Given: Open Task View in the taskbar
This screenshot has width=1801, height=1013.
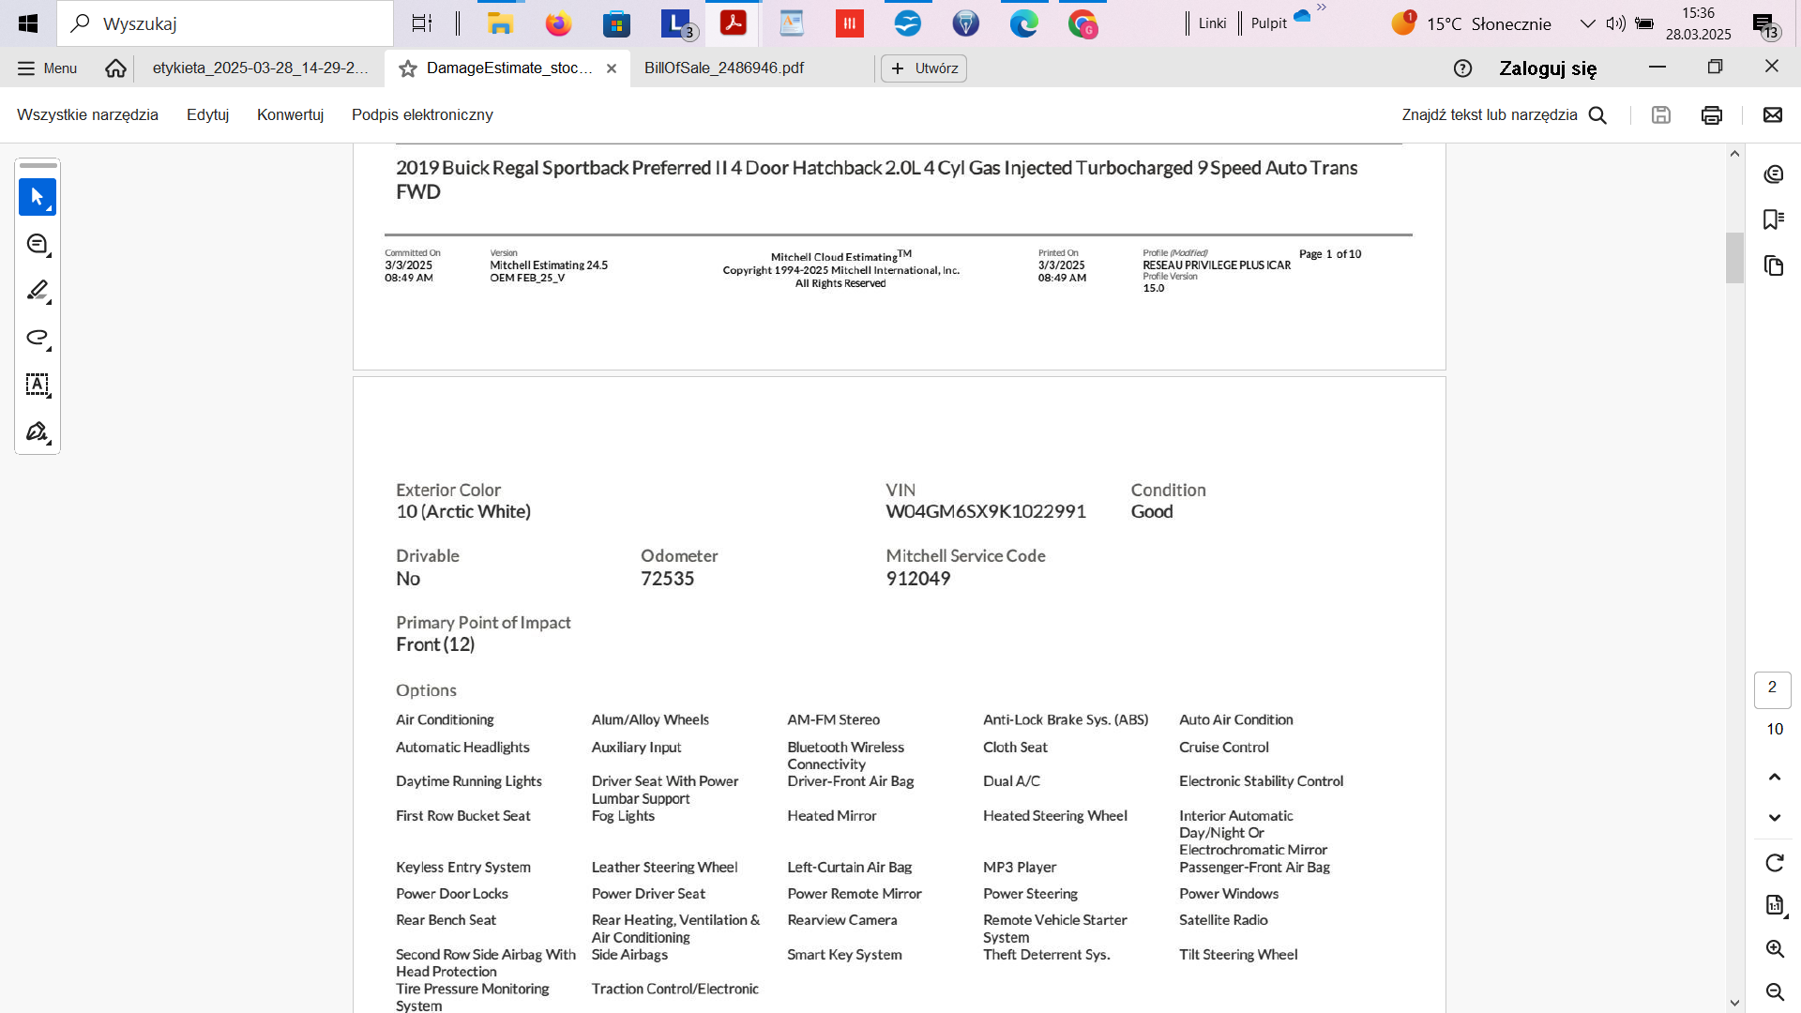Looking at the screenshot, I should pyautogui.click(x=422, y=23).
